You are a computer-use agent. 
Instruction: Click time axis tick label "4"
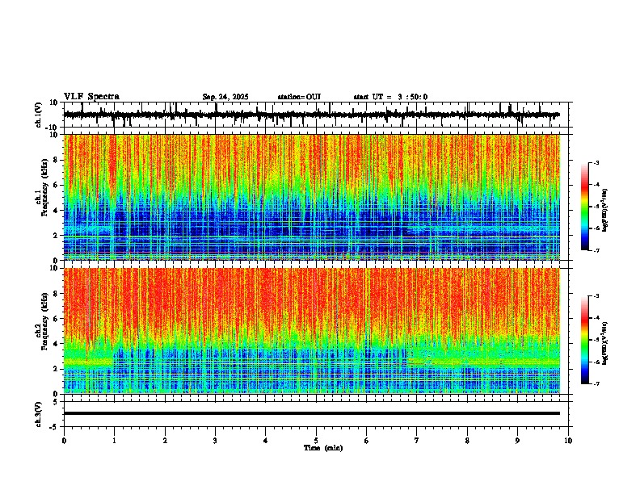(x=266, y=441)
